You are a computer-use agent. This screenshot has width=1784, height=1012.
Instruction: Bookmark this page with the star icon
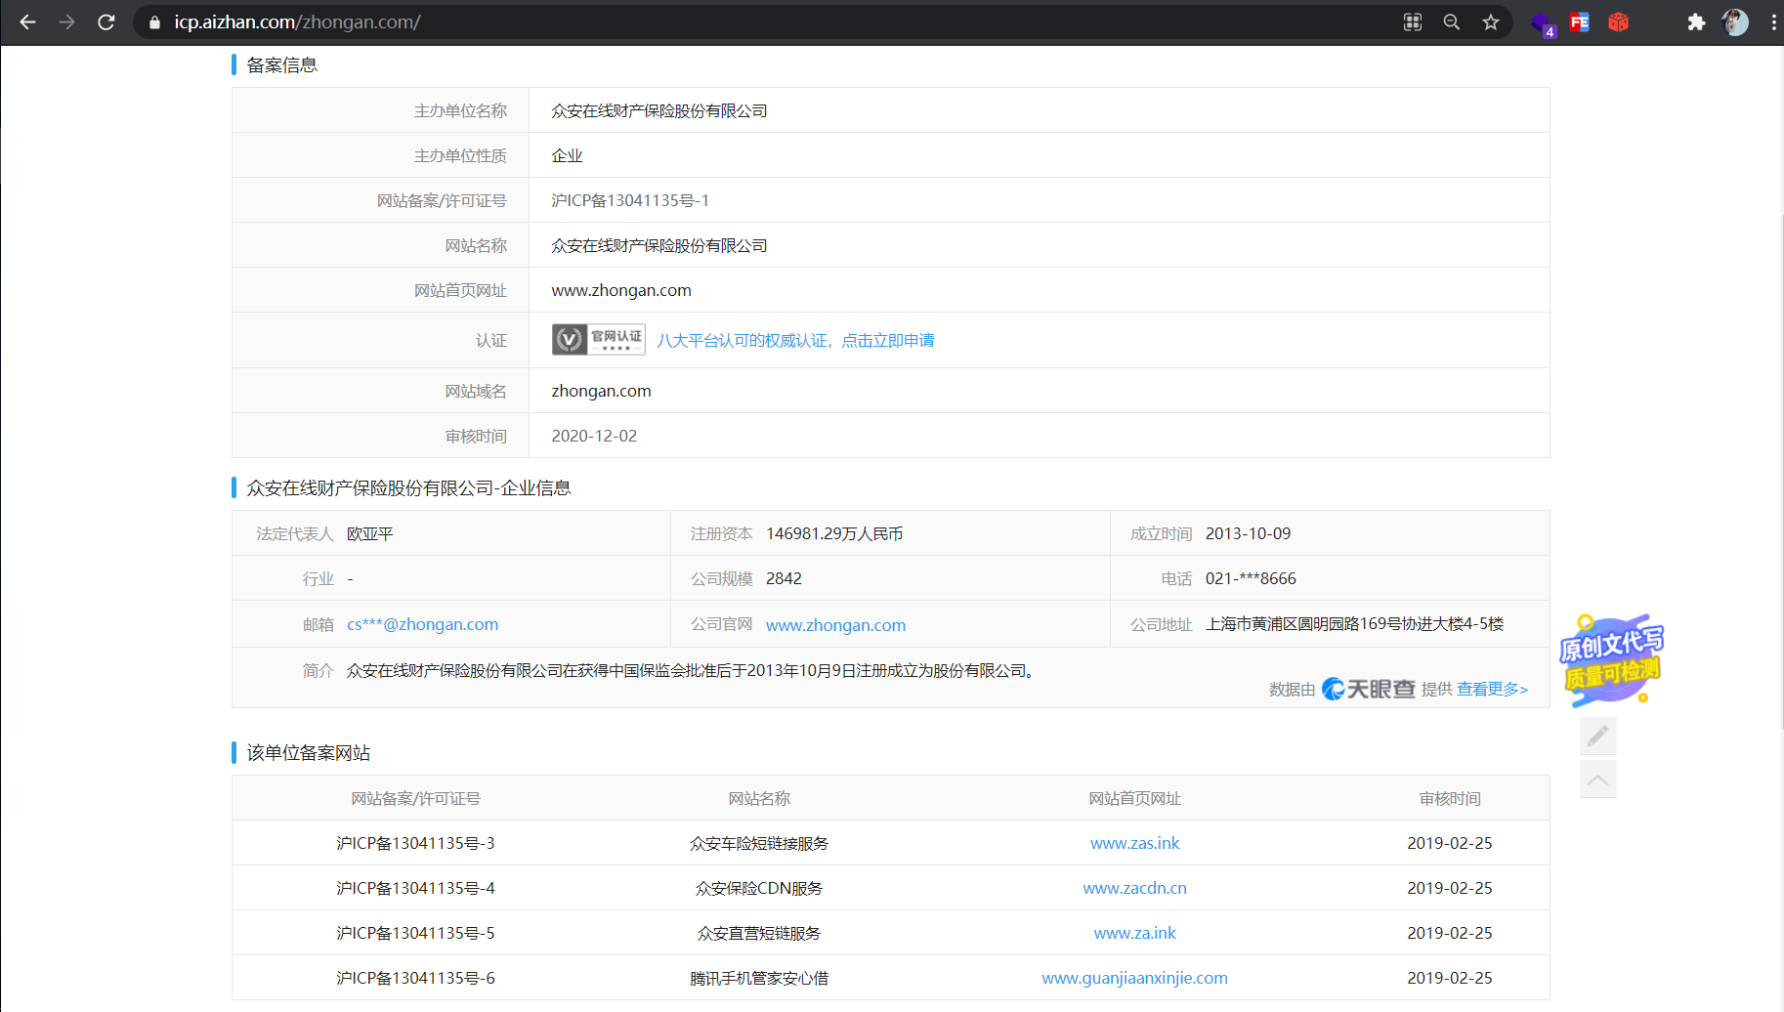1491,21
